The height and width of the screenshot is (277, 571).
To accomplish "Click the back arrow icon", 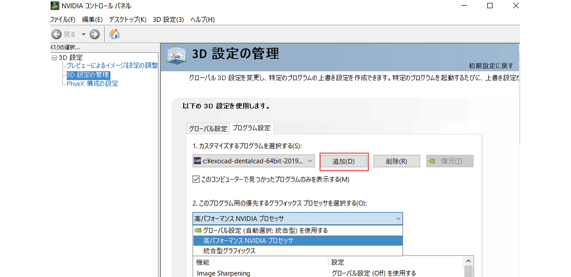I will (57, 34).
